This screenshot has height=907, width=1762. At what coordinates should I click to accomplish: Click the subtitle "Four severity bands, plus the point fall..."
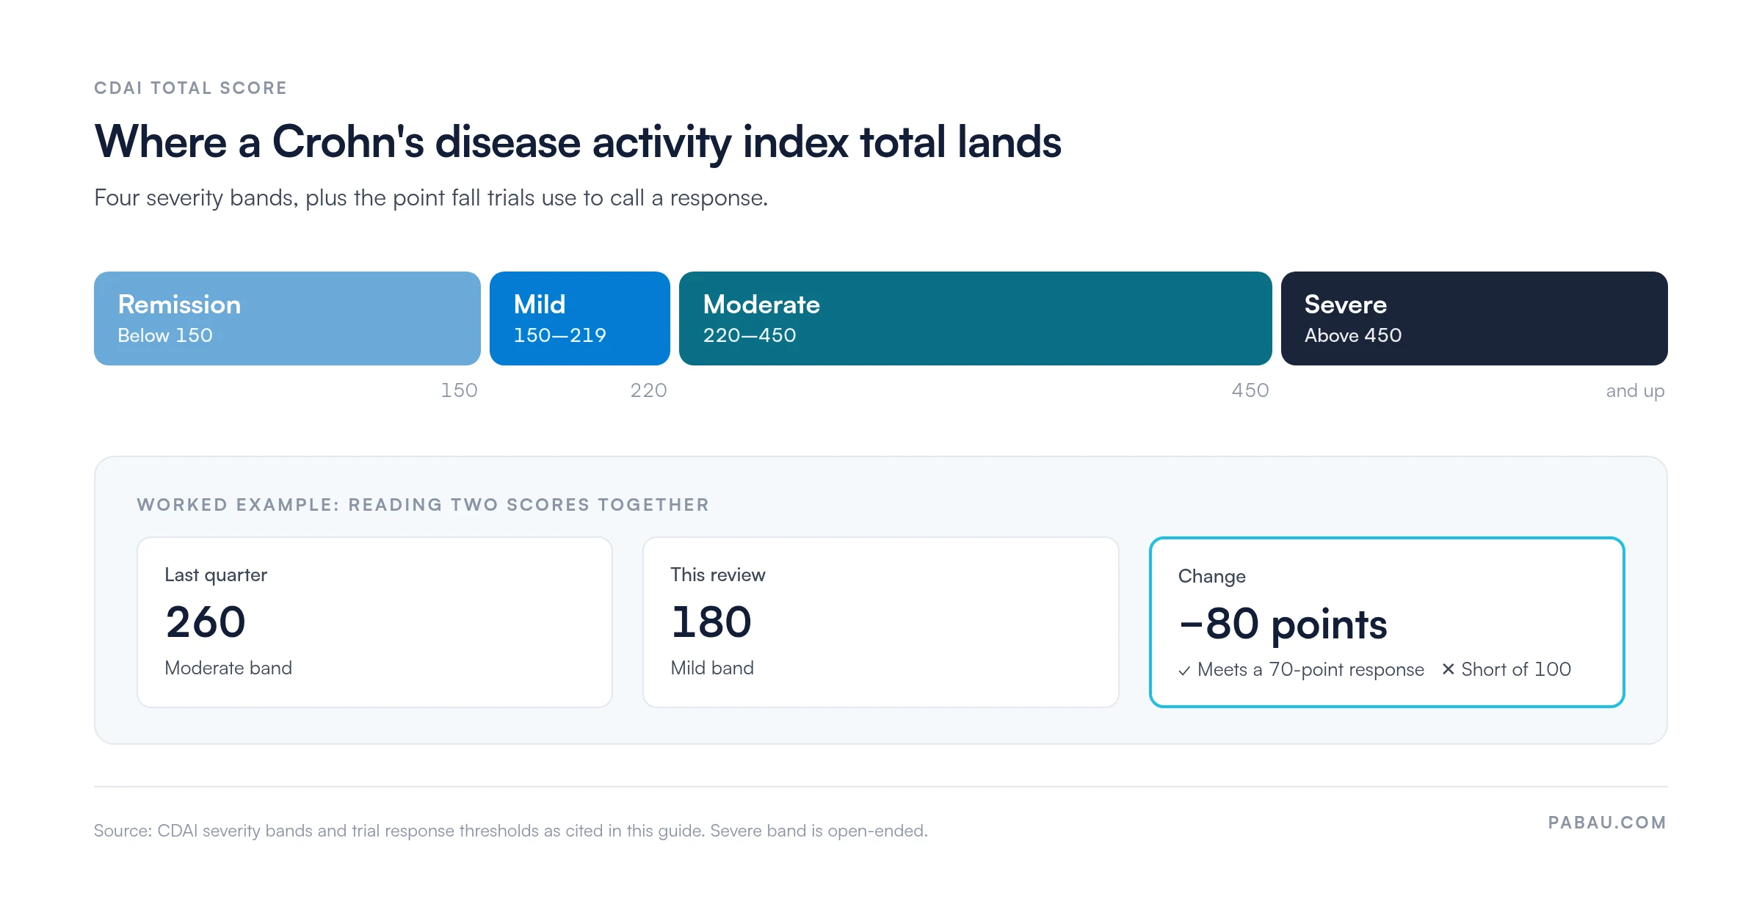tap(431, 198)
